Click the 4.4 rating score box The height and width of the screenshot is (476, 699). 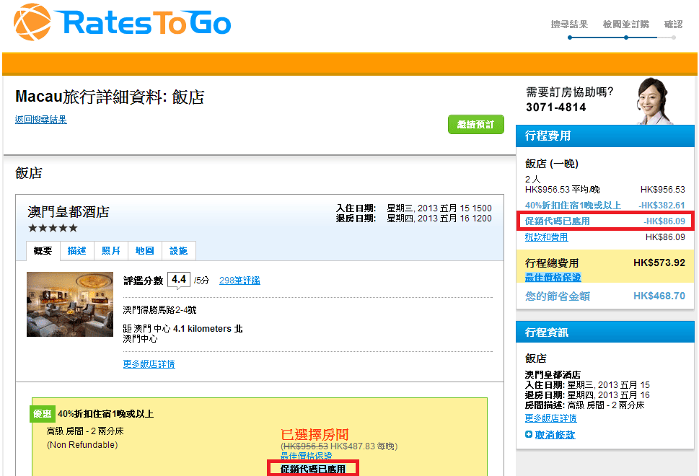(179, 280)
